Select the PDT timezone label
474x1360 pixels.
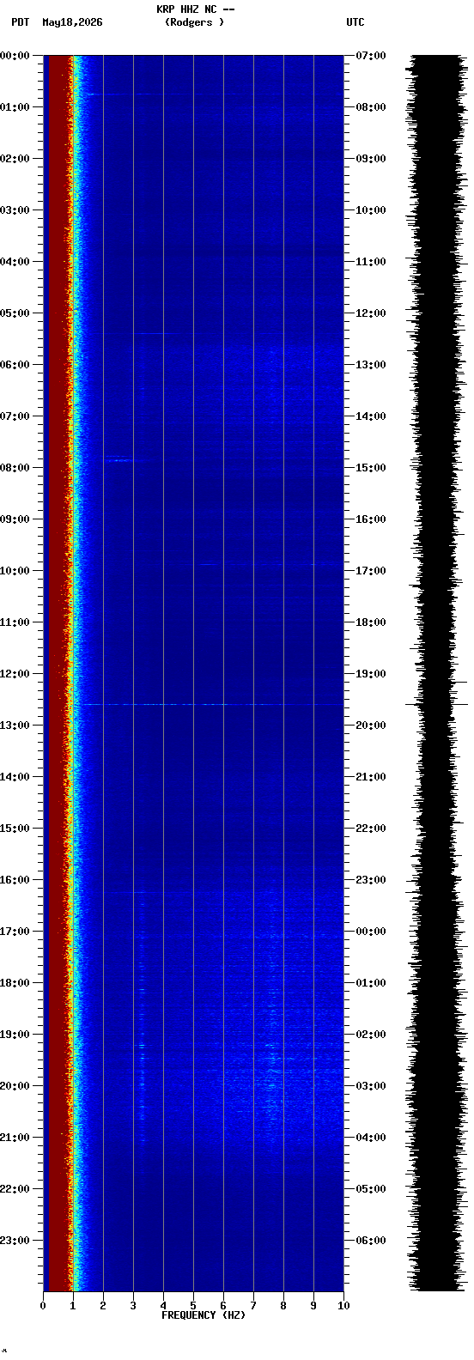tap(20, 22)
